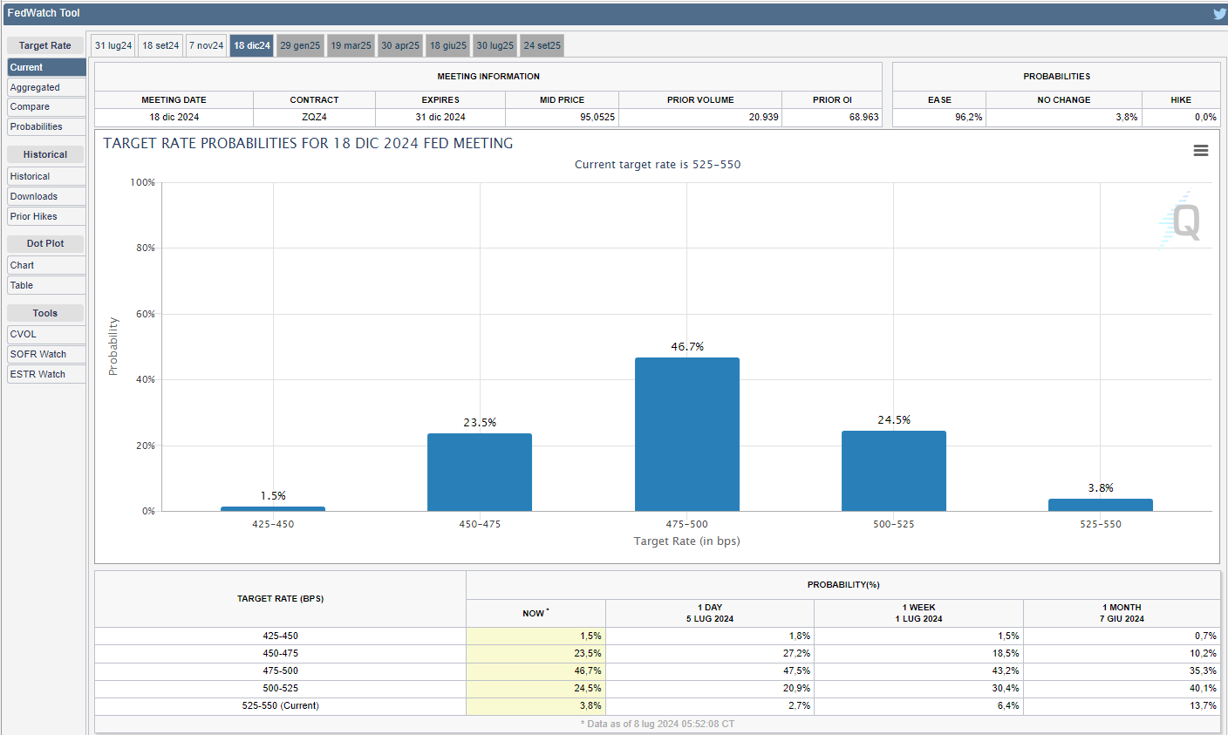Click the Twitter bird icon

click(1219, 13)
